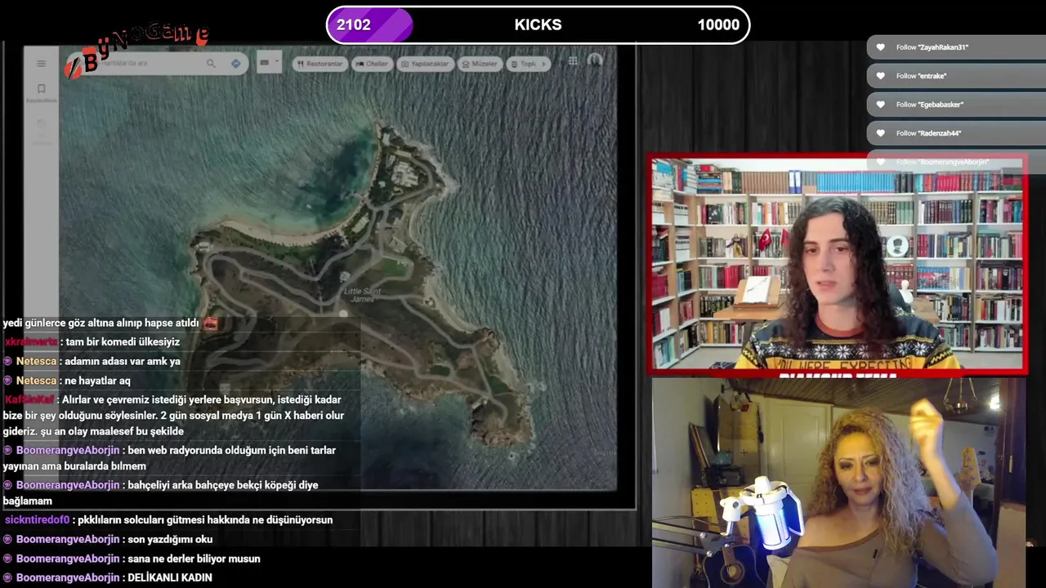Select the Oteller category chip

tap(372, 64)
